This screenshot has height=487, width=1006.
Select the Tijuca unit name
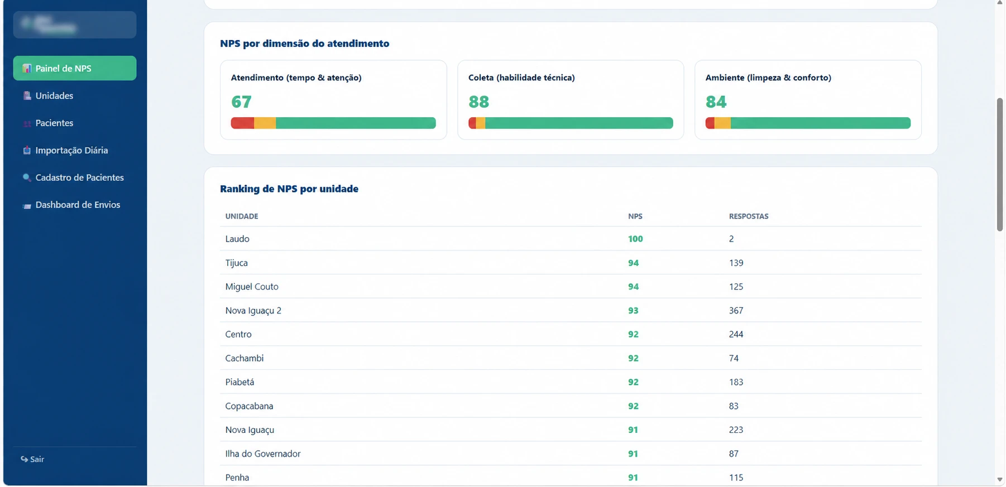tap(237, 263)
